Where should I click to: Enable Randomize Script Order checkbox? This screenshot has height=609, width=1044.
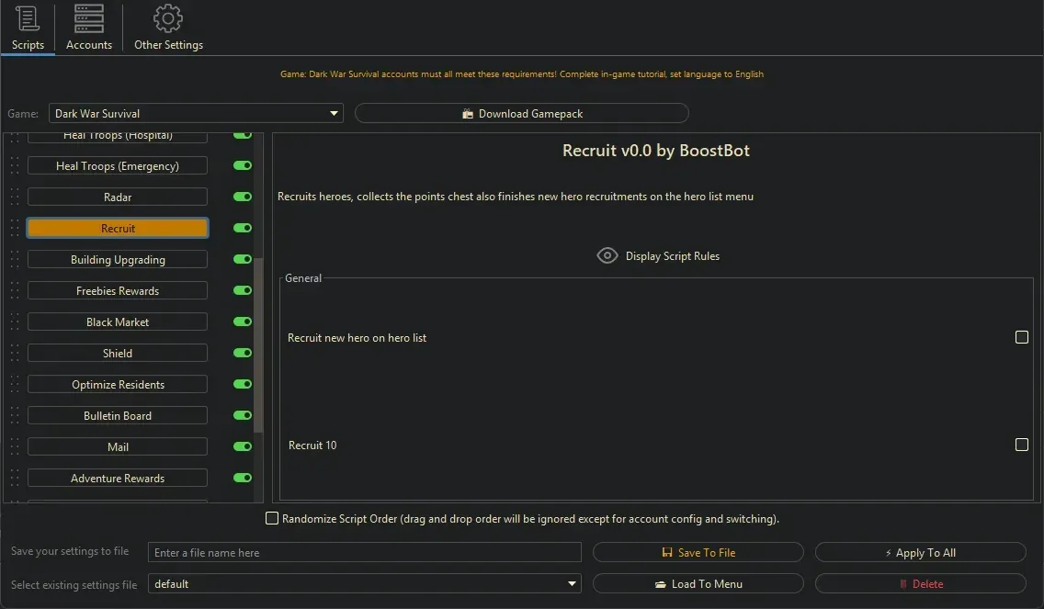[x=272, y=518]
